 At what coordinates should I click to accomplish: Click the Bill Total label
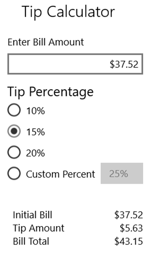(31, 241)
